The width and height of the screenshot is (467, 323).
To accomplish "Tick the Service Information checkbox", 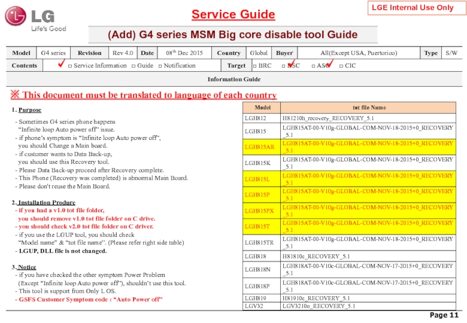I will click(x=70, y=66).
